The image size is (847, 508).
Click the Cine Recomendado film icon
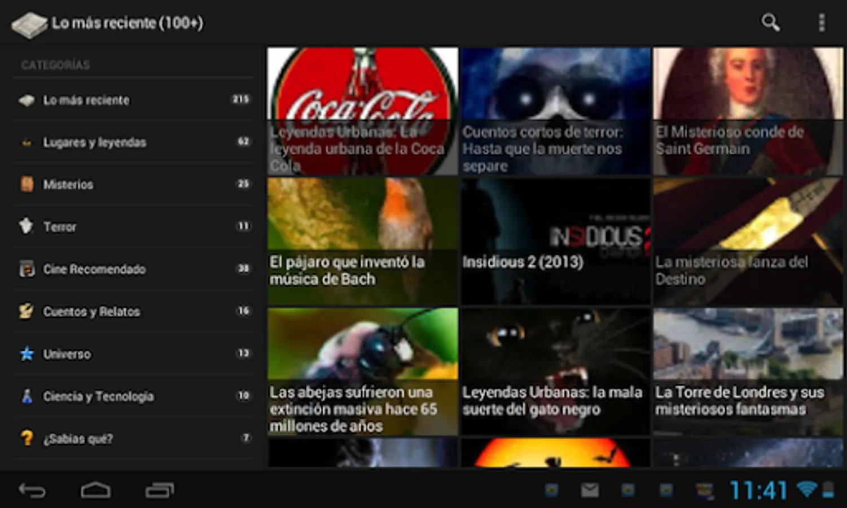point(27,269)
